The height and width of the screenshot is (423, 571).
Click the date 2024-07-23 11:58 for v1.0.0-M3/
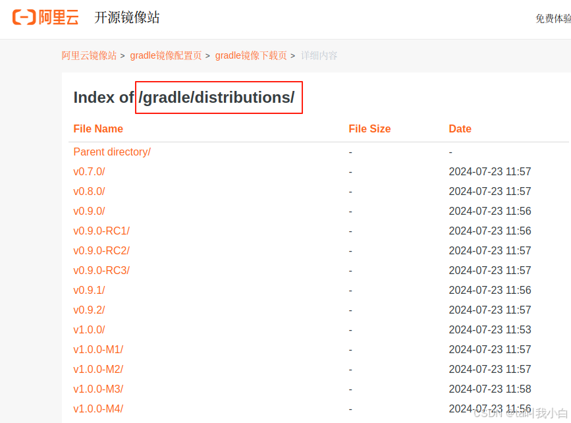pos(490,389)
